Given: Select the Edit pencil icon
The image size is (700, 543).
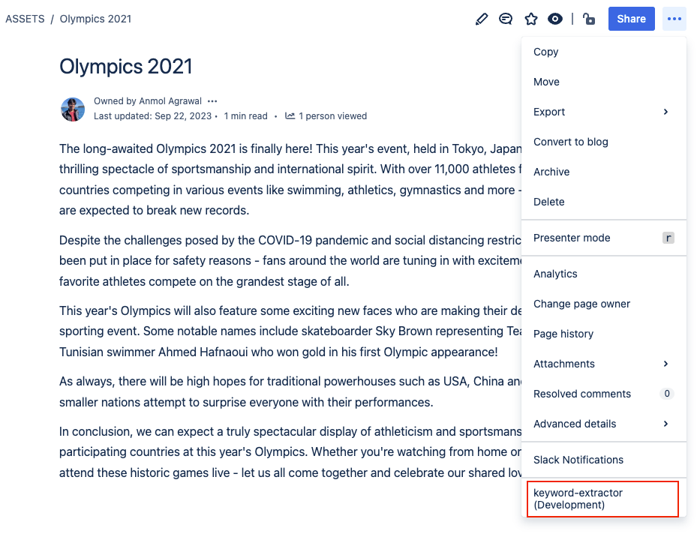Looking at the screenshot, I should pyautogui.click(x=481, y=19).
